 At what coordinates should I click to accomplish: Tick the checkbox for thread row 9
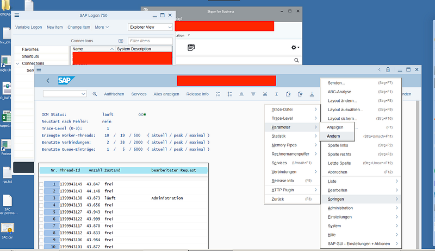tap(41, 240)
